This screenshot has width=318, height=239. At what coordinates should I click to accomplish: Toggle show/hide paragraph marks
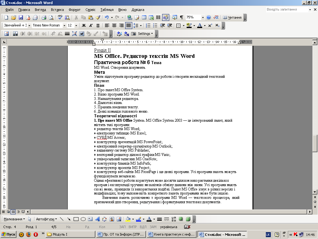tap(182, 17)
